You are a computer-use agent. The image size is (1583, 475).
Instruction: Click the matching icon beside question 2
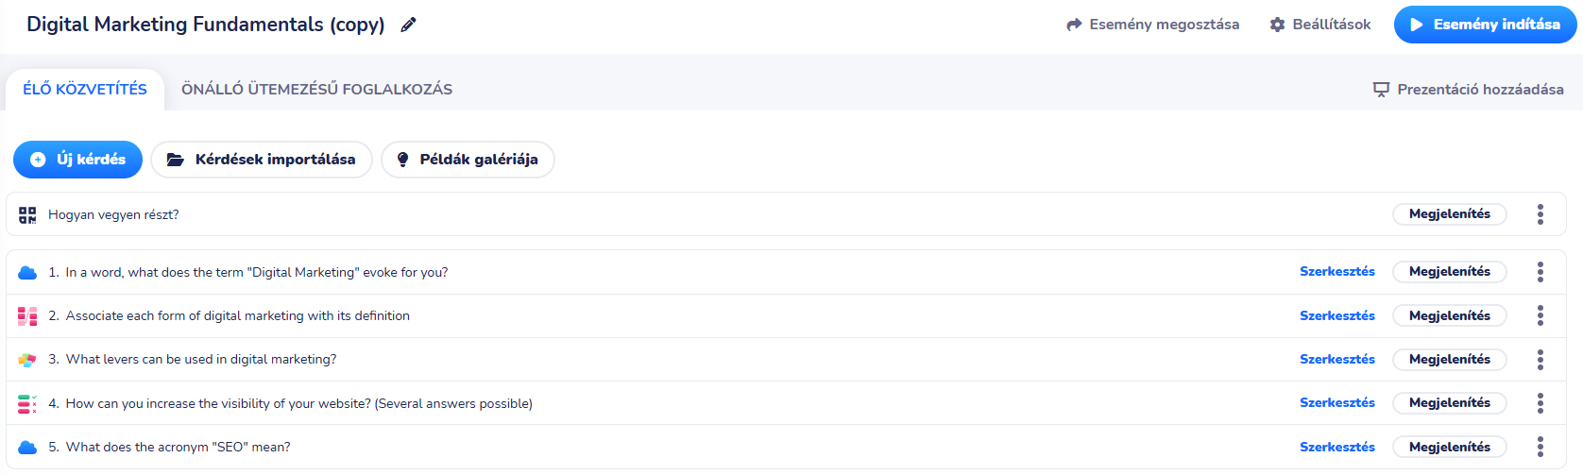pyautogui.click(x=27, y=315)
